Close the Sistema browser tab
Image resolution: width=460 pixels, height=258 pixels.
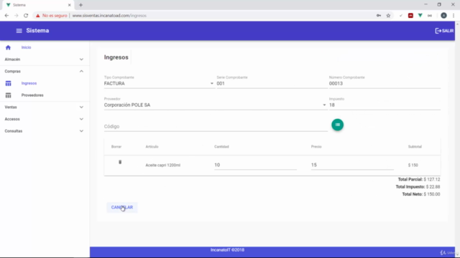[70, 5]
